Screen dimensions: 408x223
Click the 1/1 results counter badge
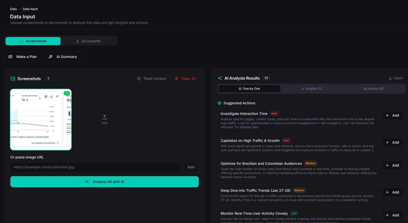pyautogui.click(x=266, y=78)
